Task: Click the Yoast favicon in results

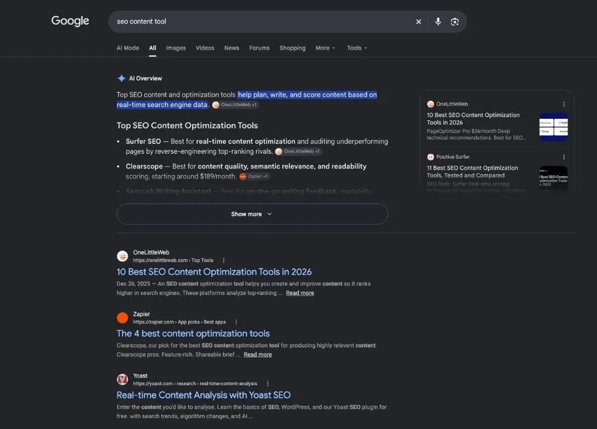Action: 122,380
